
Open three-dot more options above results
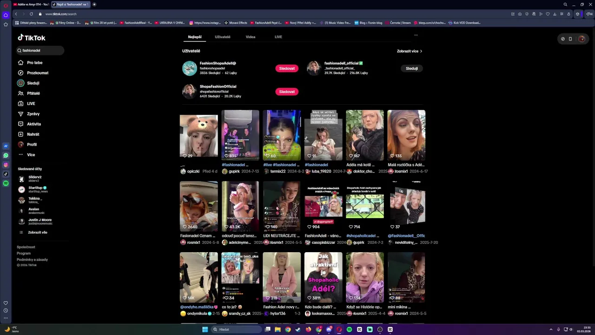click(416, 35)
